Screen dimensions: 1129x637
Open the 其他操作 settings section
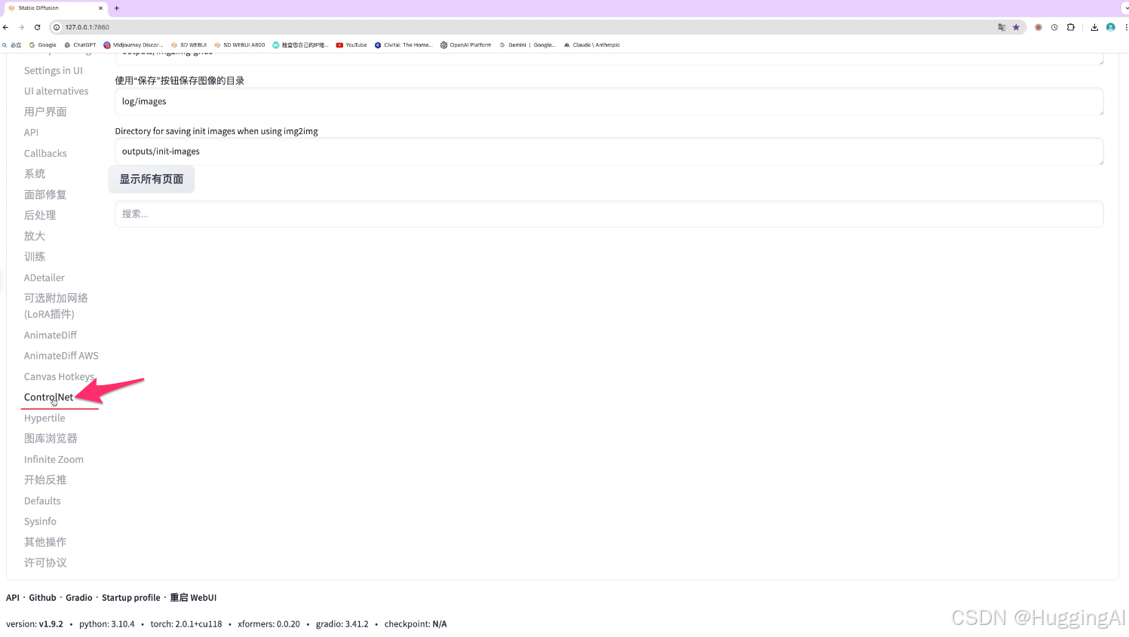(45, 542)
